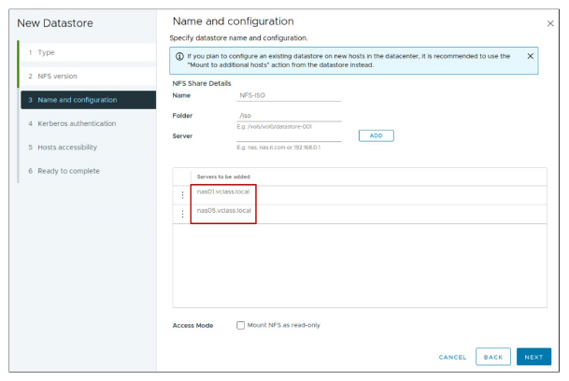569x381 pixels.
Task: Dismiss the info banner message
Action: [x=531, y=56]
